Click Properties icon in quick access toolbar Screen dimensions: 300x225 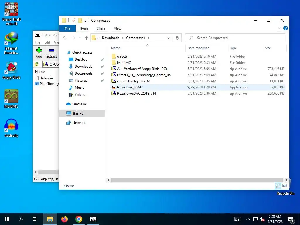(74, 21)
